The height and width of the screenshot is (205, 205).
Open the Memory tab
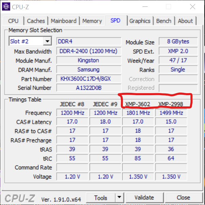(x=92, y=21)
